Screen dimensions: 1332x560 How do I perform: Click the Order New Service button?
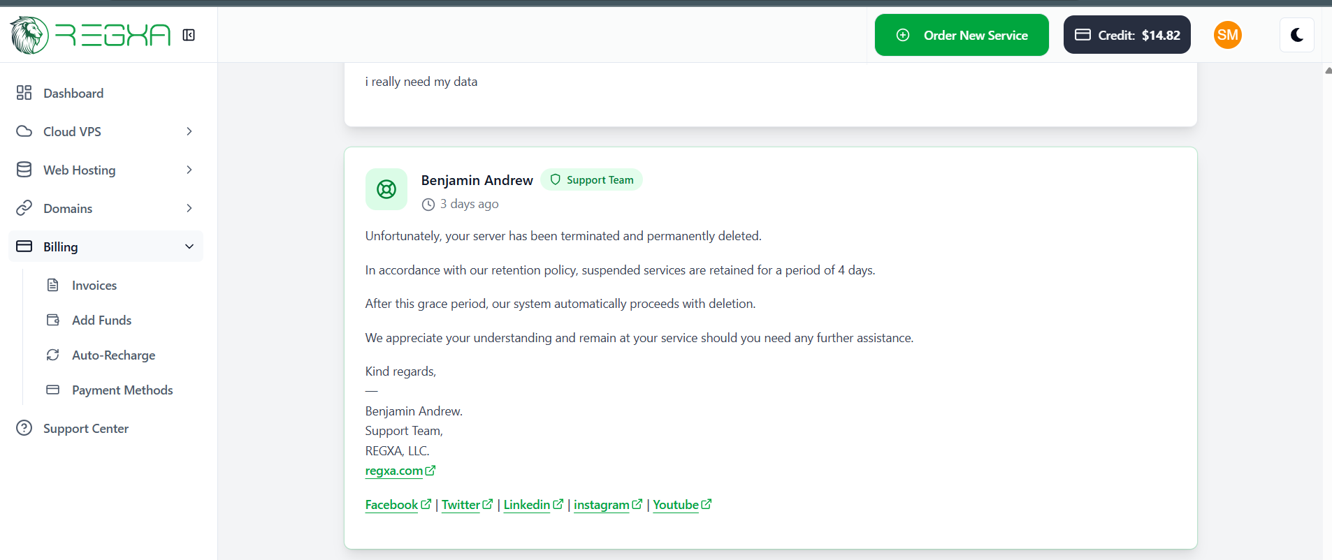click(962, 35)
